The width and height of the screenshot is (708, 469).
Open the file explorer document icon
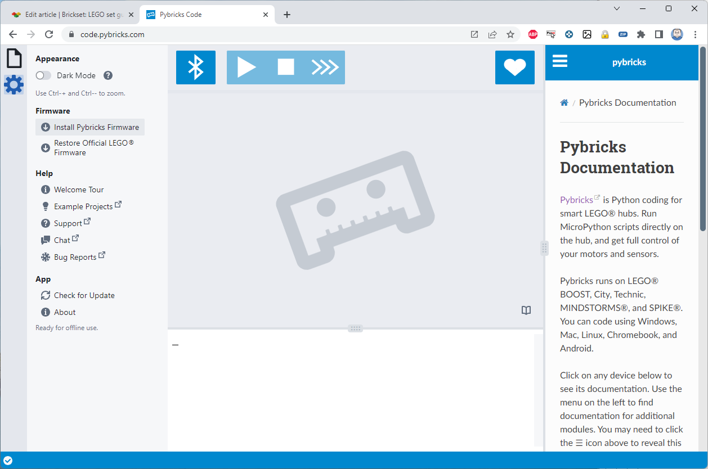(14, 58)
